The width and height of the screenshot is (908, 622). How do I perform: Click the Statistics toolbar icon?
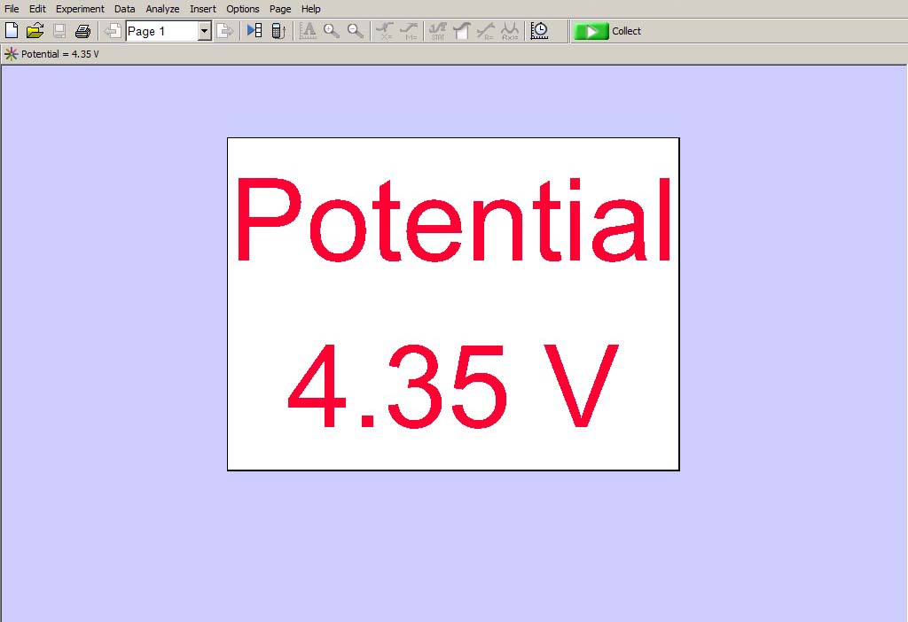(x=437, y=31)
